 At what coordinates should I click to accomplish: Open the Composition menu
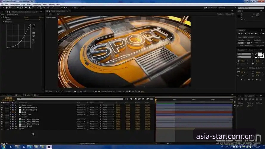(x=15, y=4)
